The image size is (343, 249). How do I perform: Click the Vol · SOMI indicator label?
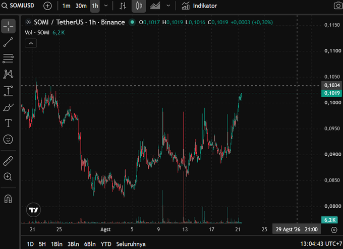[37, 33]
